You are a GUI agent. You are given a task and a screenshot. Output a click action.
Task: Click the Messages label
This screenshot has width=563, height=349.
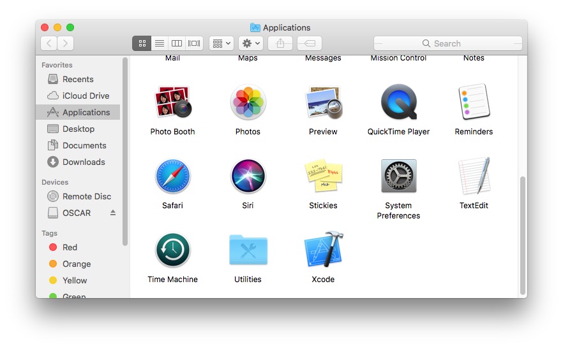point(323,58)
